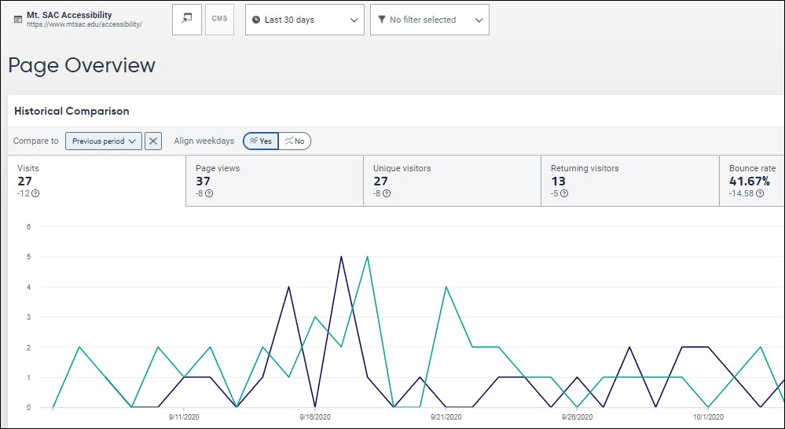Image resolution: width=785 pixels, height=429 pixels.
Task: Click the help icon beside Bounce rate -14.58
Action: click(x=760, y=194)
